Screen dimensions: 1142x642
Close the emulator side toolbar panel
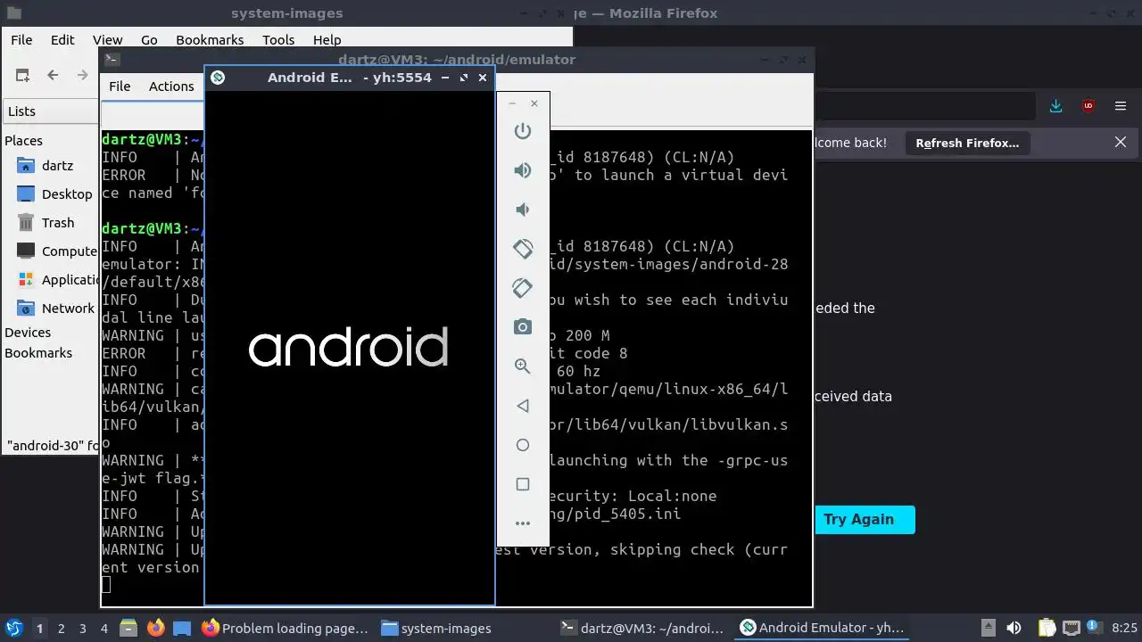pos(534,103)
